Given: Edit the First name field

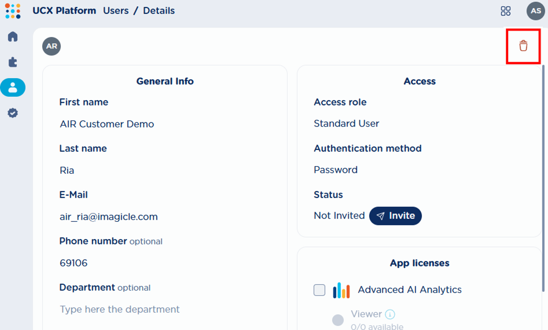Looking at the screenshot, I should [165, 124].
